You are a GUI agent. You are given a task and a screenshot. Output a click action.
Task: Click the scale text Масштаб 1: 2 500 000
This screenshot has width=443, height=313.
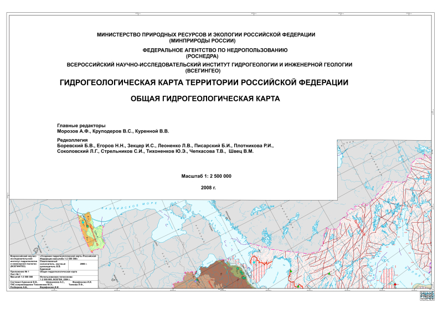(x=206, y=176)
